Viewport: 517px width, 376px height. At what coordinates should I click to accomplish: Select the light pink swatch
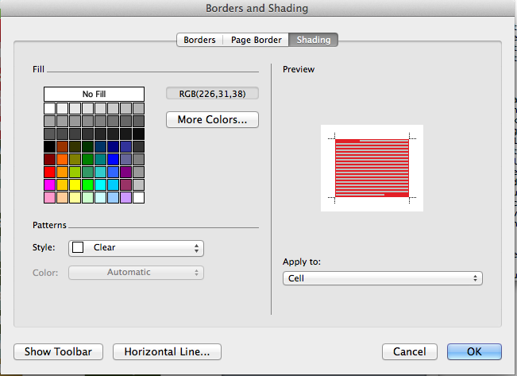click(49, 197)
